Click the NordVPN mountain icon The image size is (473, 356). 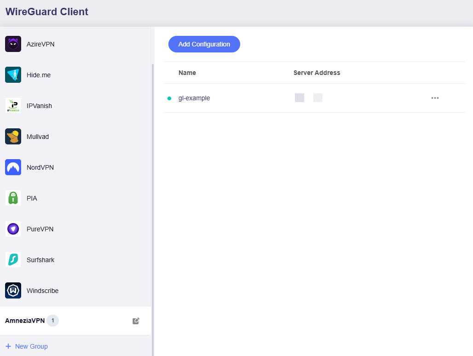coord(13,167)
